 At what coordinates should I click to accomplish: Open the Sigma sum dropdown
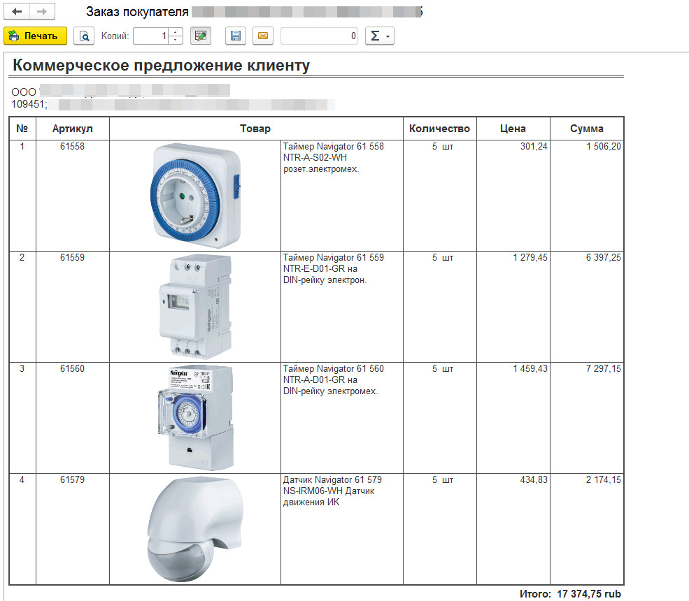click(x=379, y=36)
